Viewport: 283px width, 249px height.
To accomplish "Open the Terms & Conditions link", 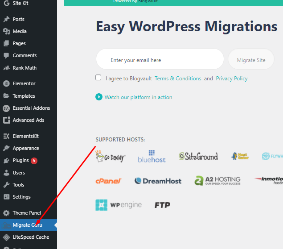I will (x=178, y=79).
